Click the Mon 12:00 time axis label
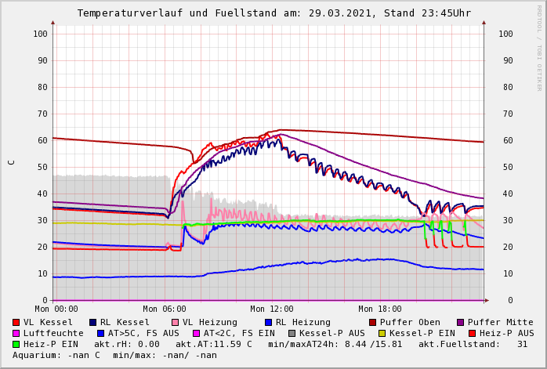Viewport: 547px width, 369px height. coord(273,309)
